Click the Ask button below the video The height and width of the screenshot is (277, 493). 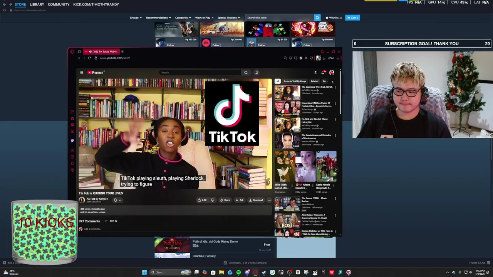240,200
